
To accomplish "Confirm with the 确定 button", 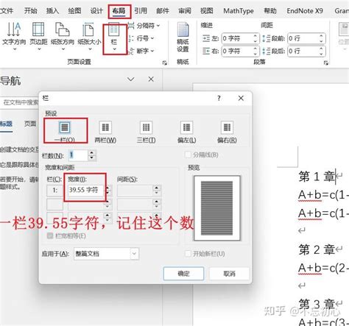I will click(183, 274).
